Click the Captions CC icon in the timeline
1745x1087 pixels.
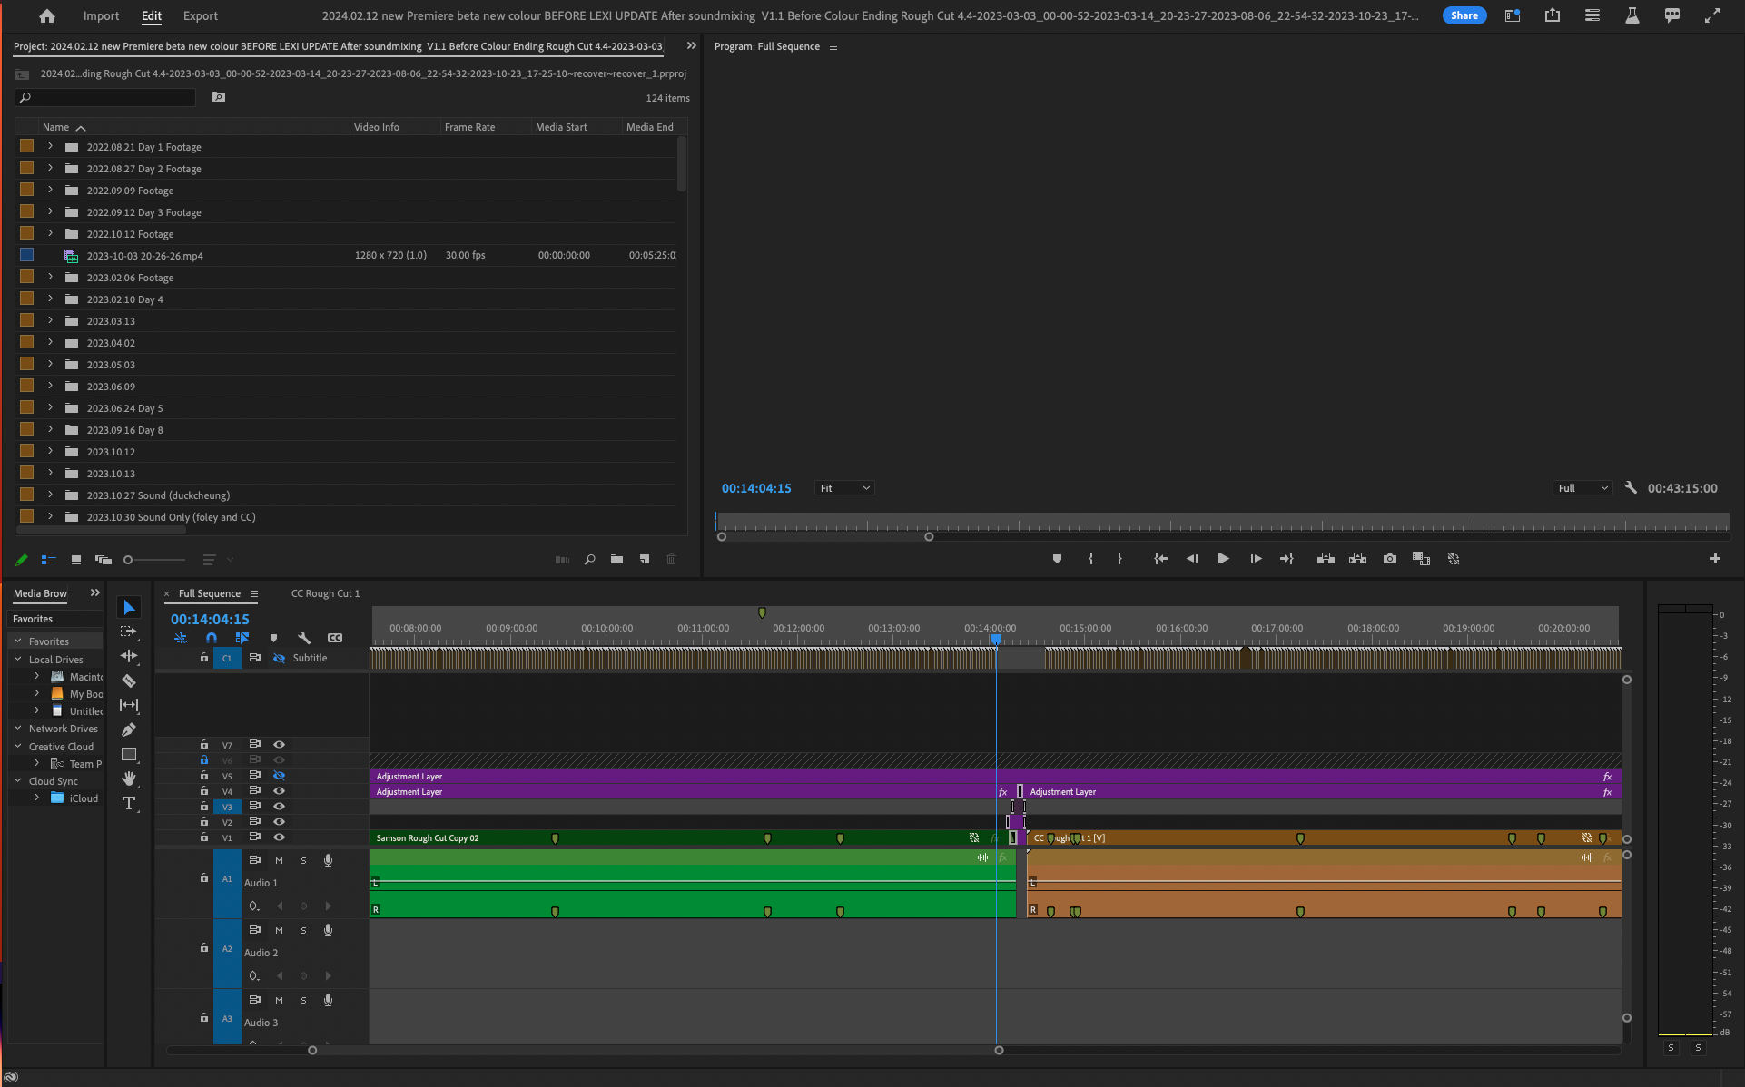pyautogui.click(x=334, y=638)
